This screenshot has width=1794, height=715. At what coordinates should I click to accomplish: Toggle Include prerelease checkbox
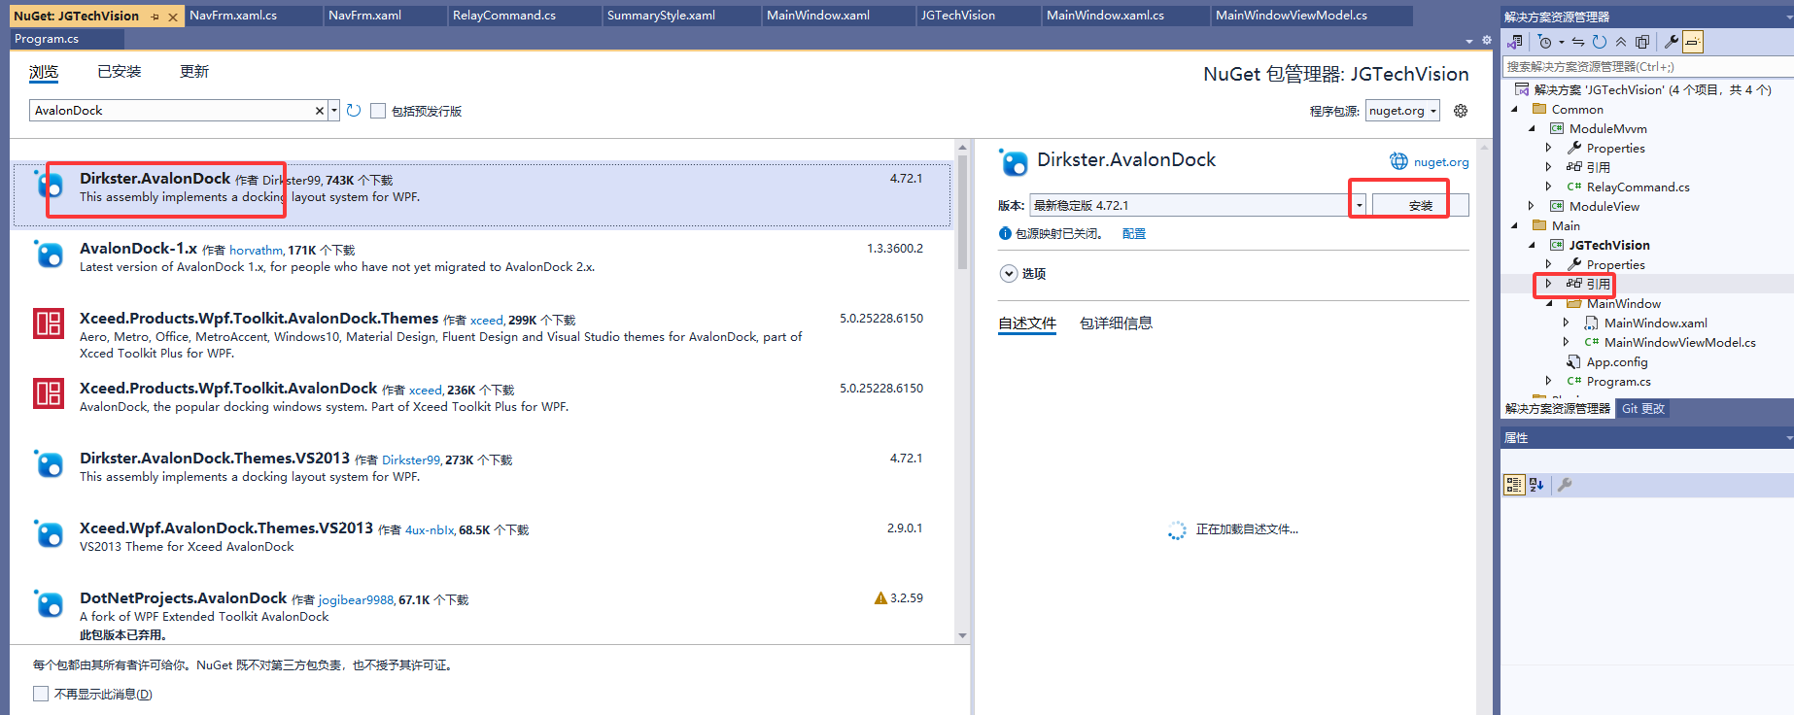(378, 111)
